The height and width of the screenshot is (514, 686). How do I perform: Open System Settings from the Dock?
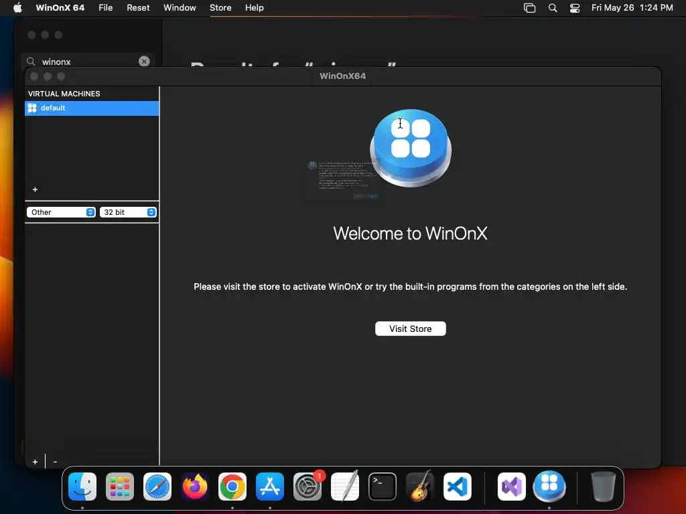coord(307,487)
